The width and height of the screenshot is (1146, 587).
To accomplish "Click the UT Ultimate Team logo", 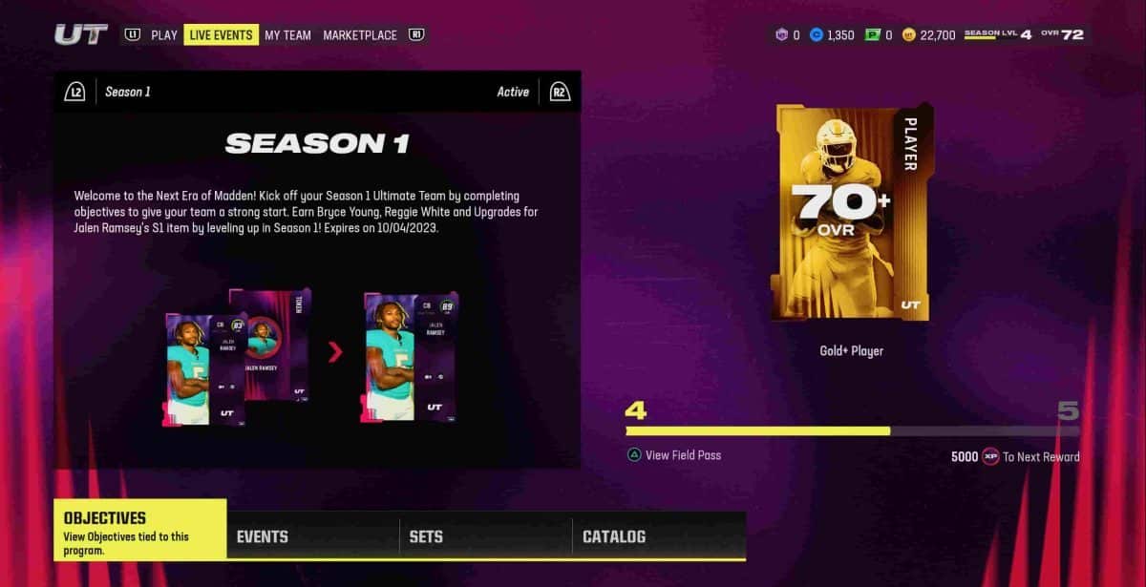I will [81, 34].
